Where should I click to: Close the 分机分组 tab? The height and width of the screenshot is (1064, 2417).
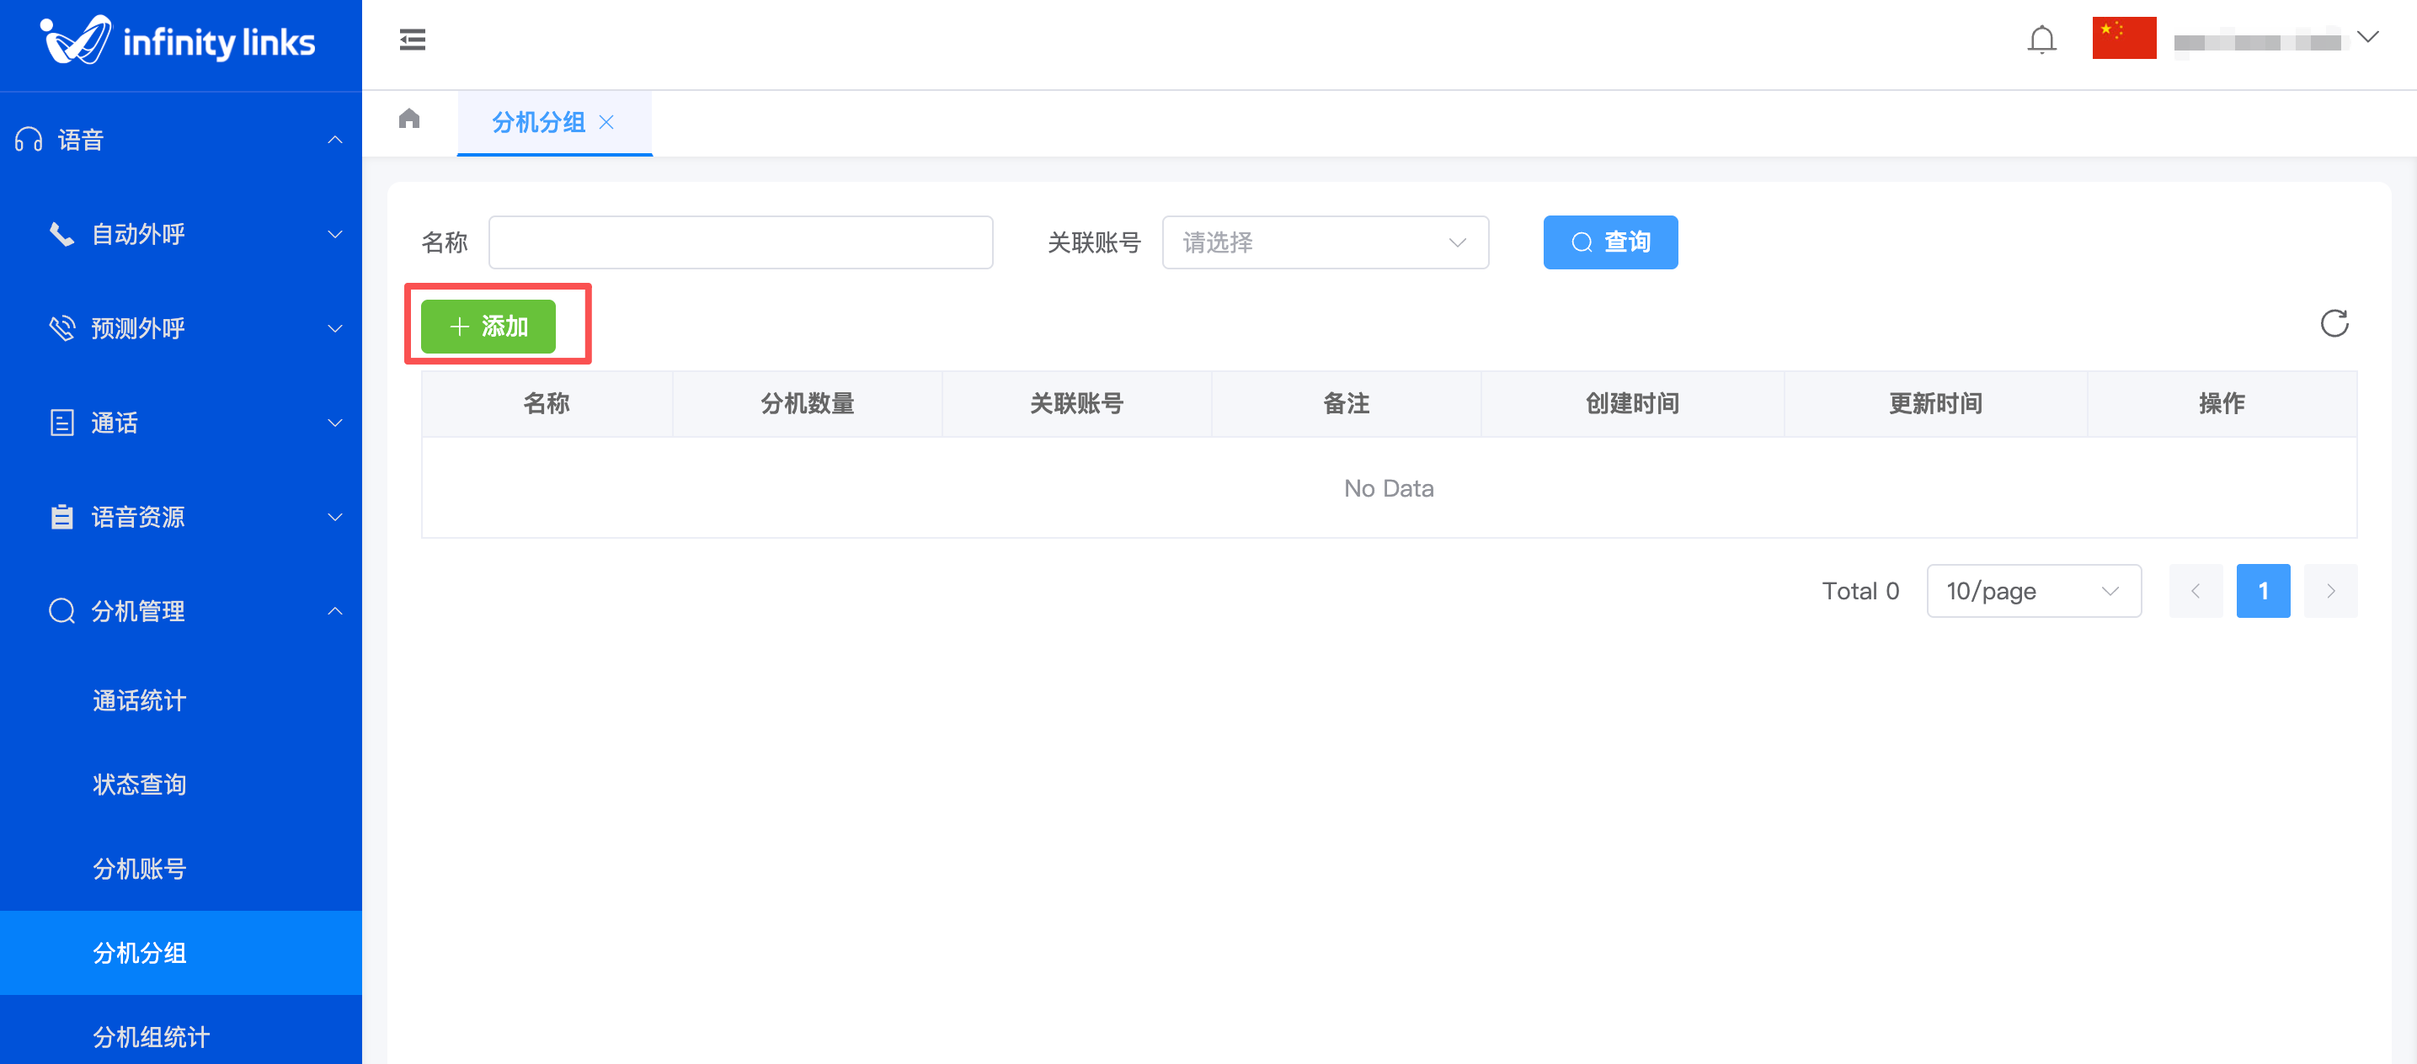coord(607,122)
